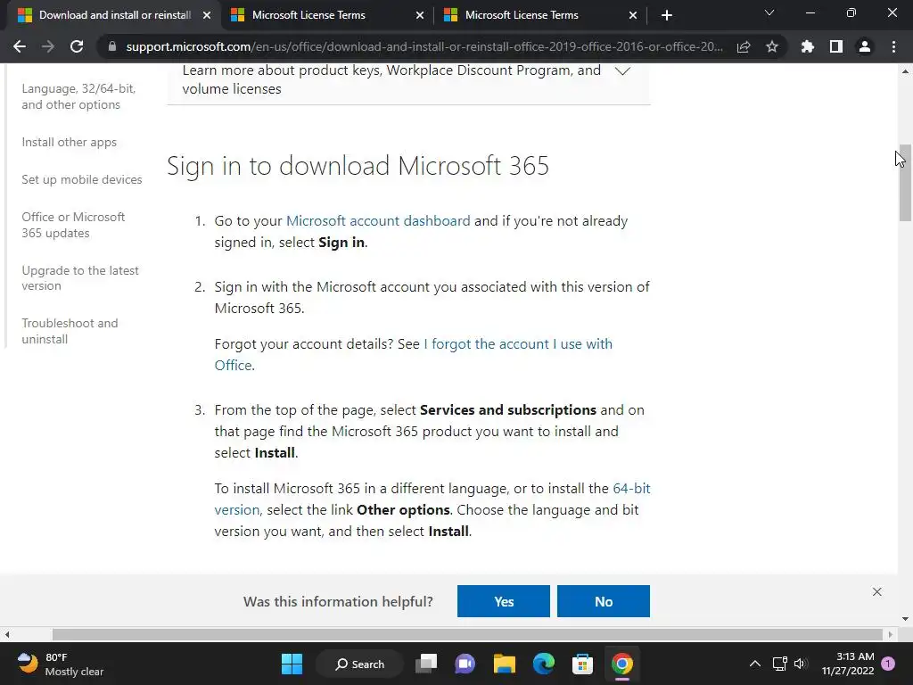Image resolution: width=913 pixels, height=685 pixels.
Task: Click the horizontal scrollbar thumb
Action: click(467, 634)
